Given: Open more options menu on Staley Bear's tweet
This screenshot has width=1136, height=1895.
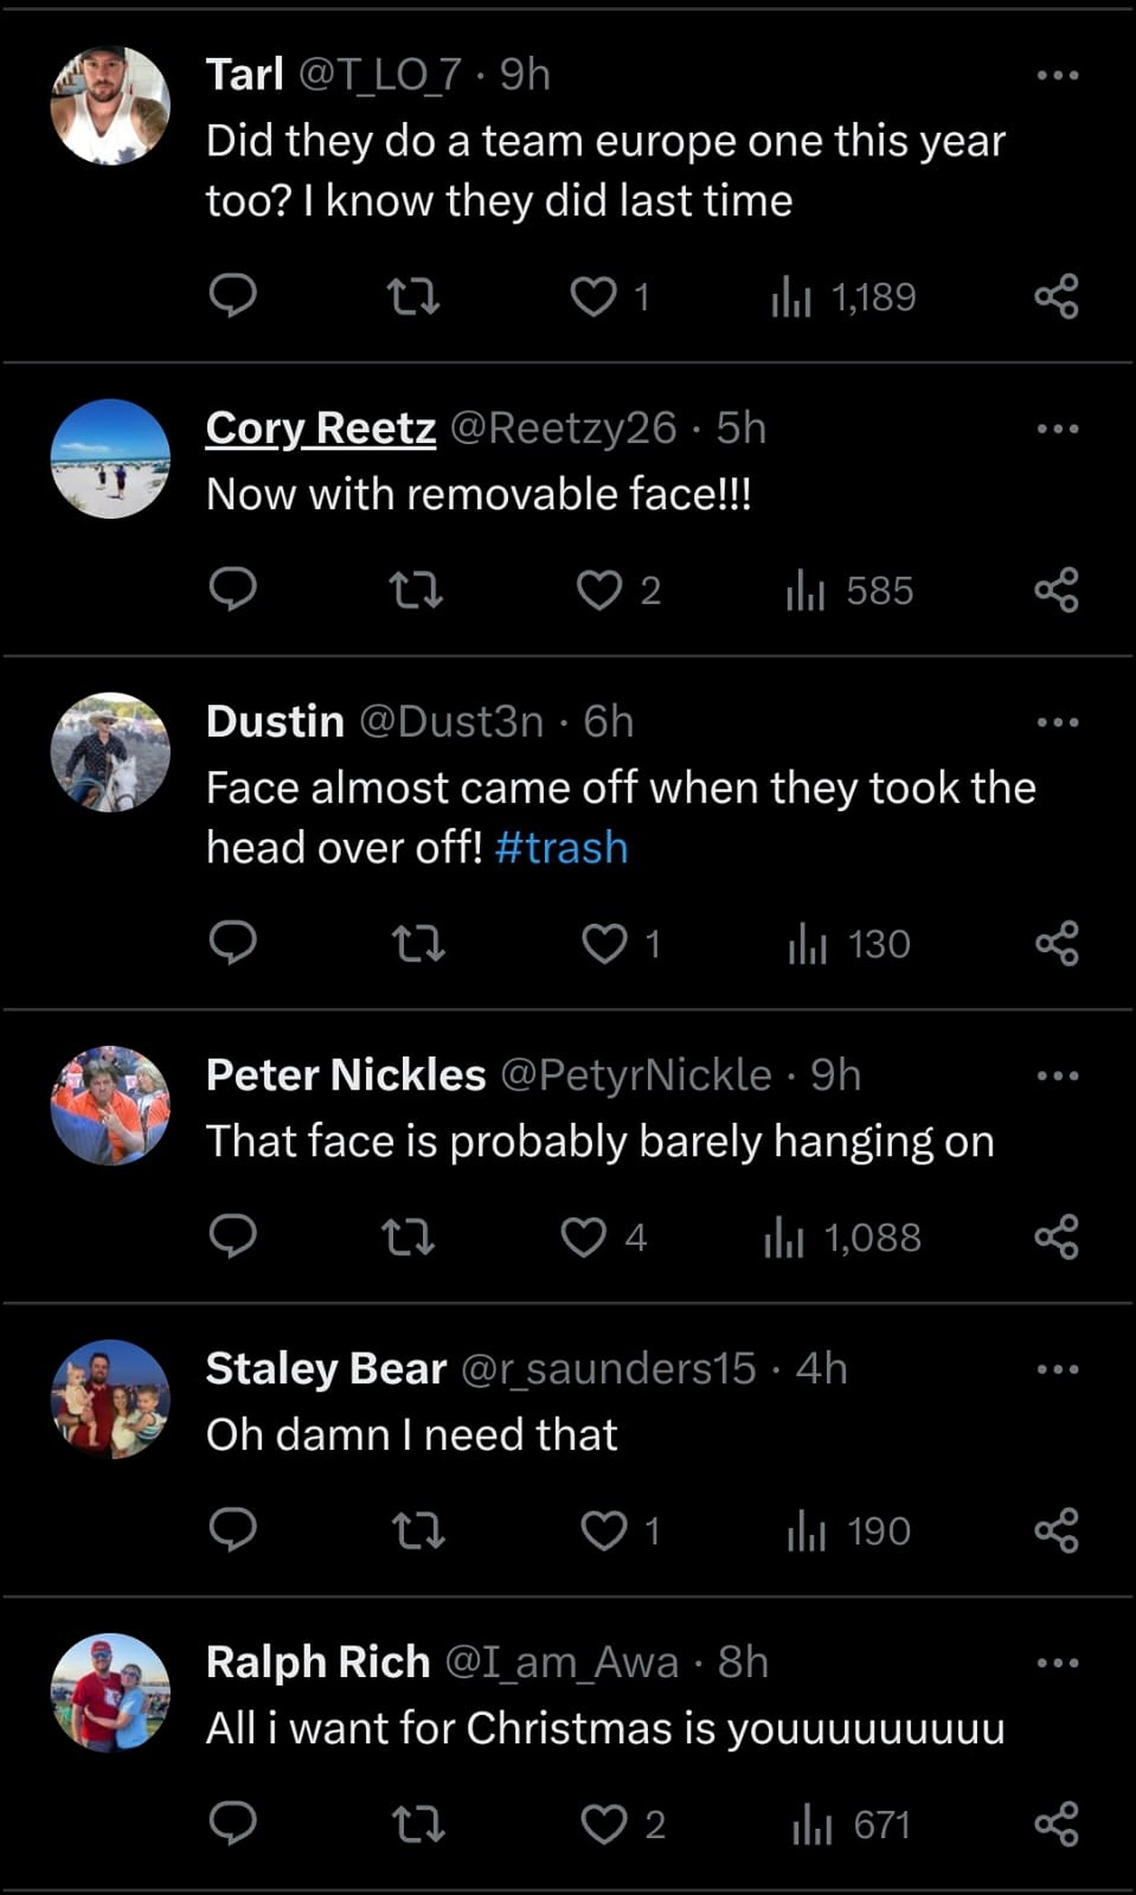Looking at the screenshot, I should click(1057, 1369).
